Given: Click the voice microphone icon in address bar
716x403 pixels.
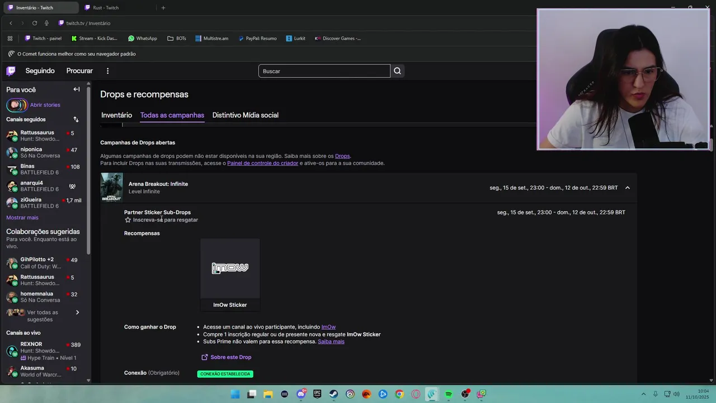Looking at the screenshot, I should point(46,23).
